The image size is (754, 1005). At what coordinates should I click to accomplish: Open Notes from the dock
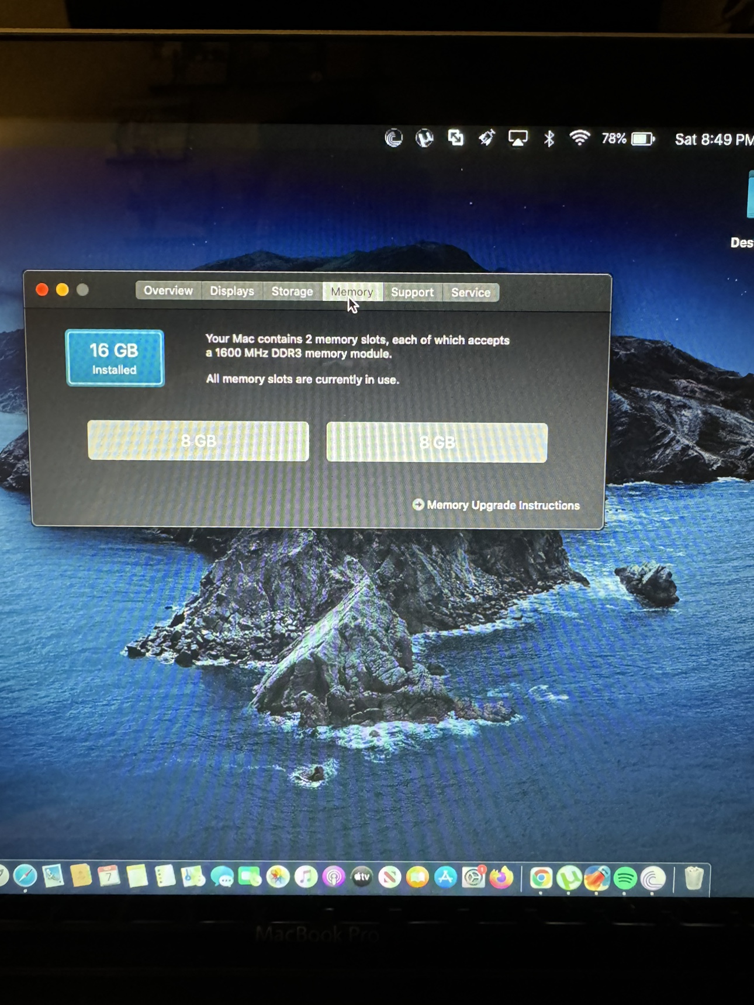137,876
